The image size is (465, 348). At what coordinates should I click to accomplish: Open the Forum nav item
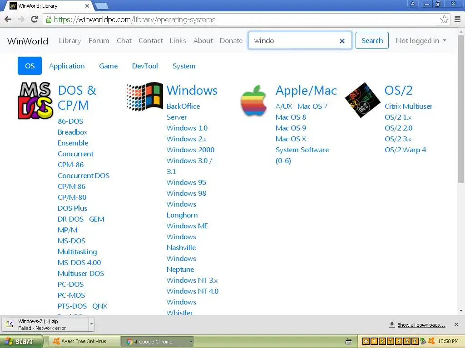click(x=99, y=40)
